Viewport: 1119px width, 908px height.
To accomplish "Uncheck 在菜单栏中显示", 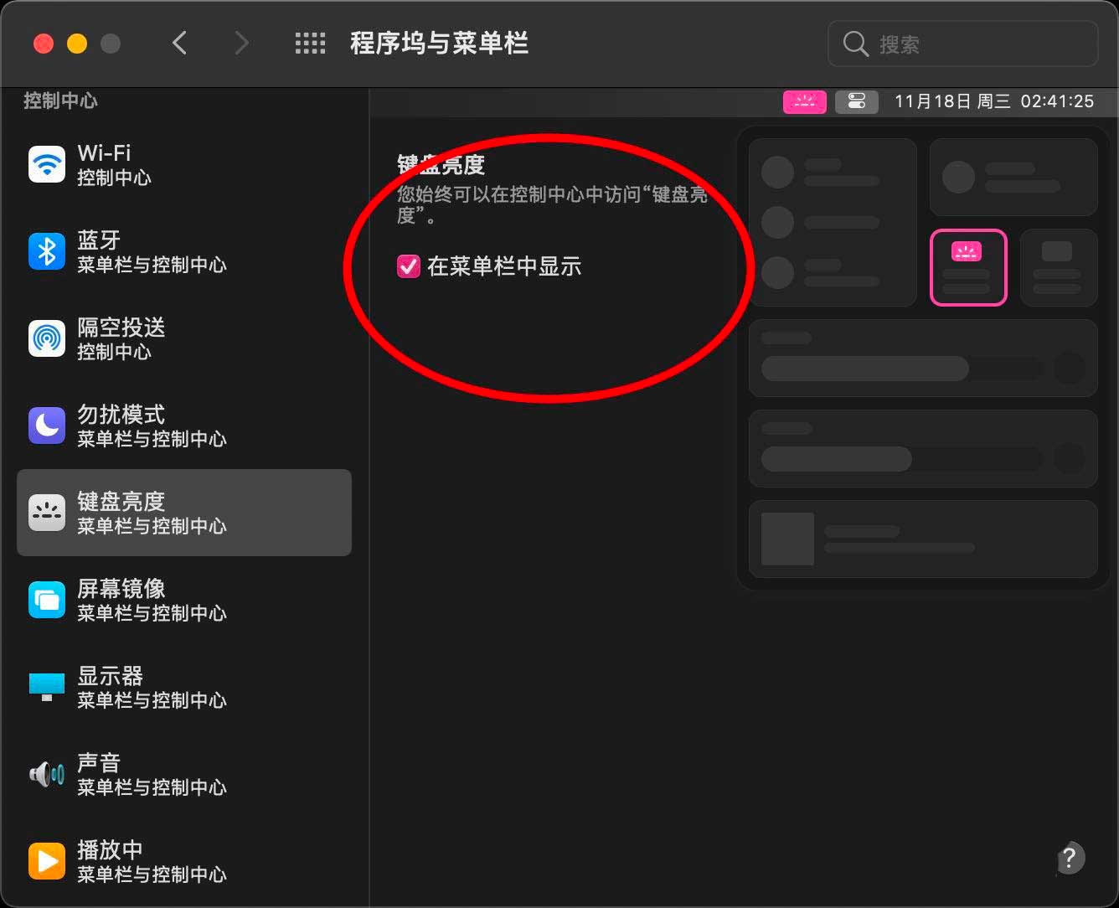I will click(x=408, y=267).
